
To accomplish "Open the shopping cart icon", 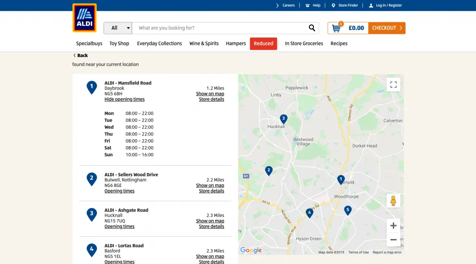I will pyautogui.click(x=336, y=28).
